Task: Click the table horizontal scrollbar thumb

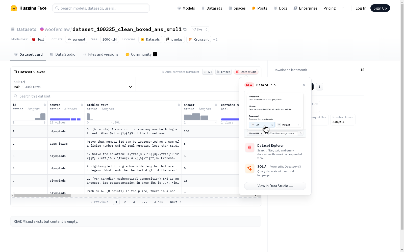Action: (x=43, y=196)
